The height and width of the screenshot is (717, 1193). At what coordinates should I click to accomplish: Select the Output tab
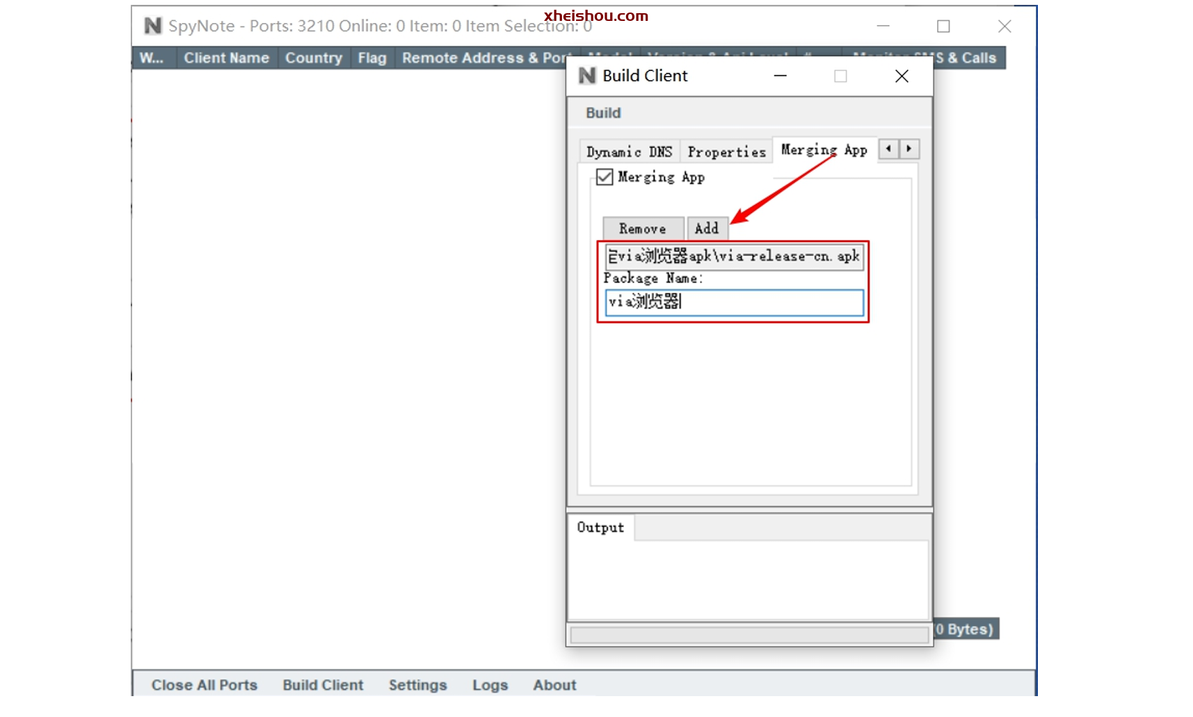[600, 527]
